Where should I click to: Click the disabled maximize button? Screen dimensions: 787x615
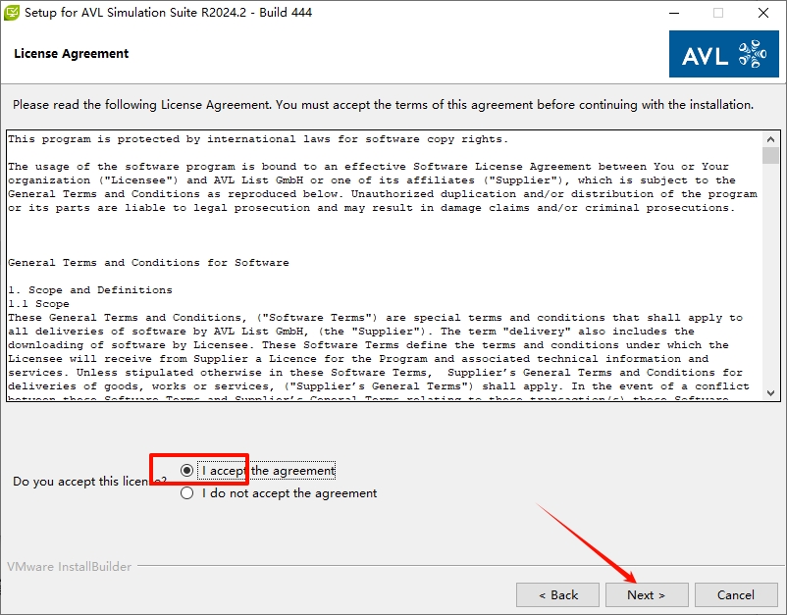718,13
